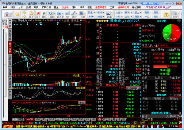Image resolution: width=184 pixels, height=130 pixels.
Task: Click the wrench settings icon in index bar
Action: [181, 123]
